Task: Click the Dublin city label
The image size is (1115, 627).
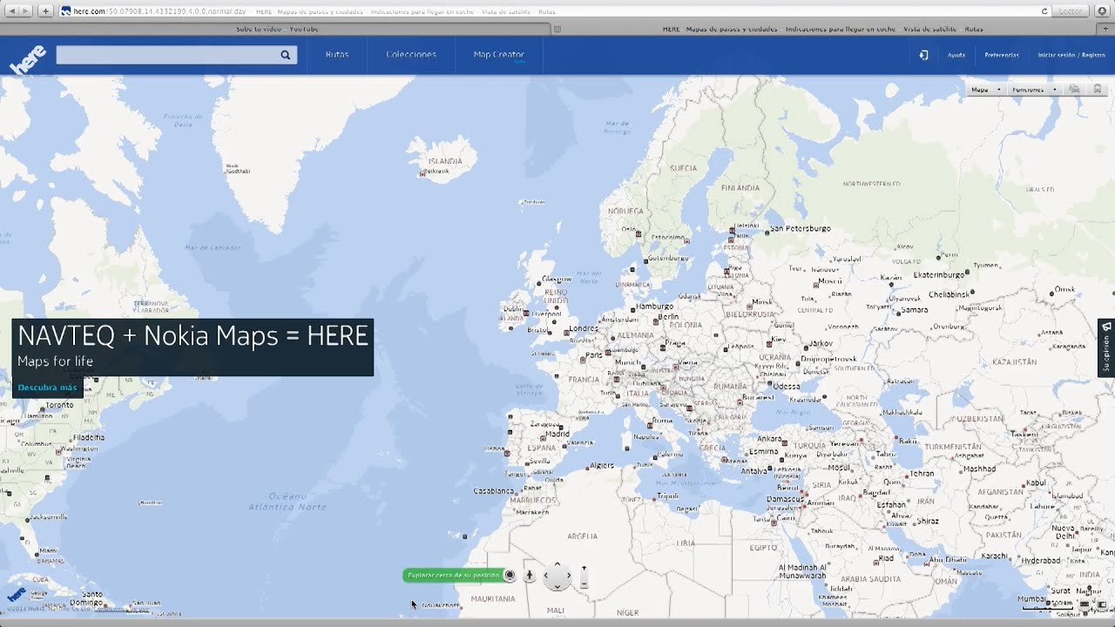Action: [x=514, y=308]
